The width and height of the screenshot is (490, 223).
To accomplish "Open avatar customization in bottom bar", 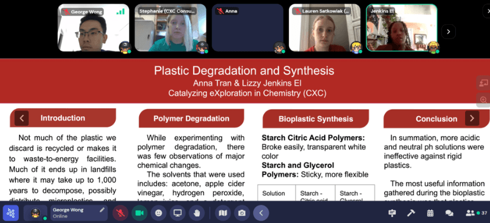I will (35, 213).
